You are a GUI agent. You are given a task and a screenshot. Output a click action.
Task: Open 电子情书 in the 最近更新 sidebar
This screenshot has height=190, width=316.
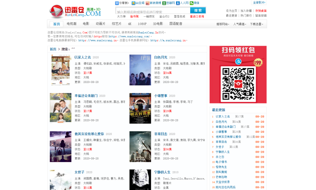tap(221, 162)
